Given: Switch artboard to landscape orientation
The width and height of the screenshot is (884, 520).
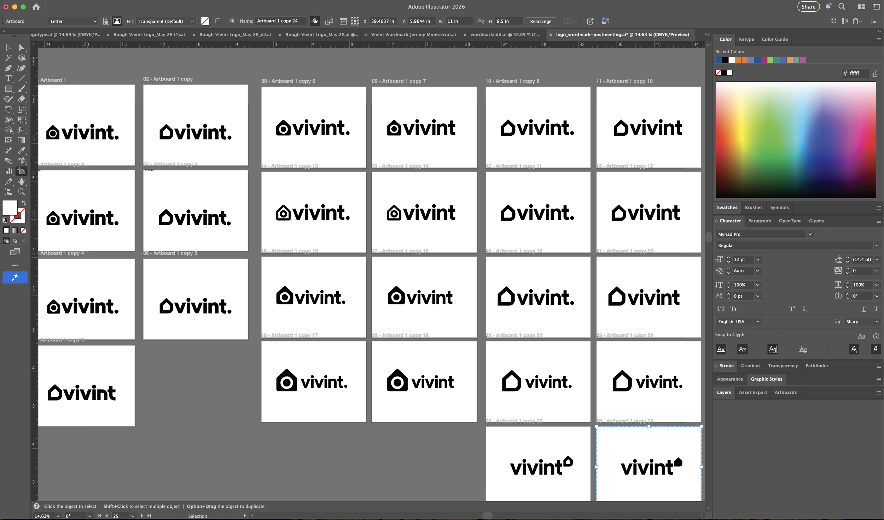Looking at the screenshot, I should pyautogui.click(x=117, y=21).
